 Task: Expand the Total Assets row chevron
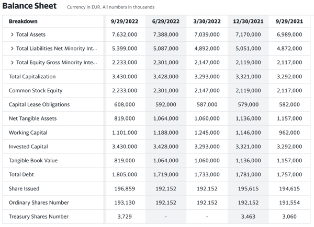[x=12, y=34]
